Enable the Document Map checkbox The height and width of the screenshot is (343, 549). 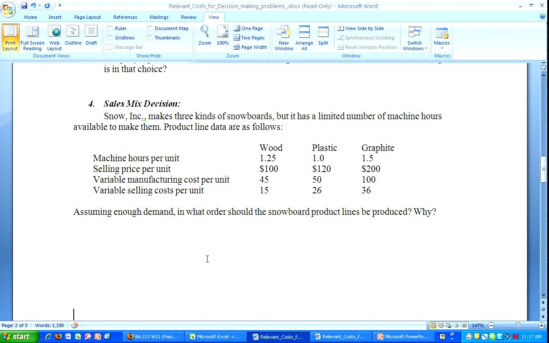coord(150,28)
